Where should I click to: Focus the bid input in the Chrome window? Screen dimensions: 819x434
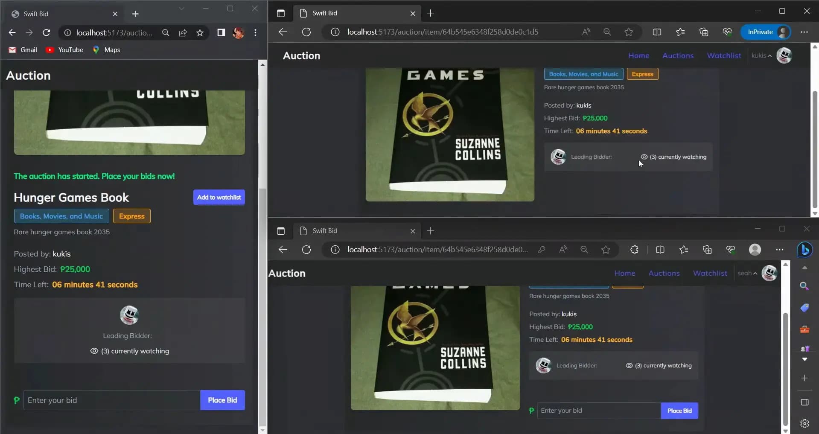(112, 400)
